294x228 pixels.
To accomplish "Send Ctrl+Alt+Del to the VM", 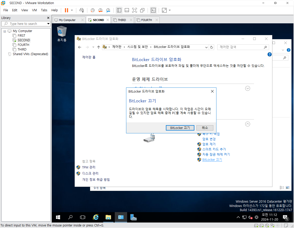I will click(x=82, y=10).
